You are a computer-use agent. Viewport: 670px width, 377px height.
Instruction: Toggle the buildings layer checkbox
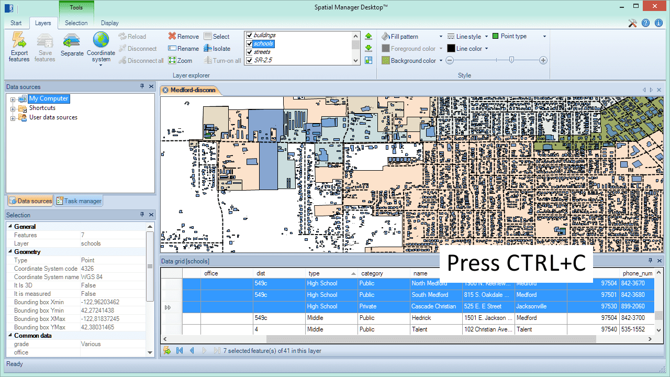[250, 36]
